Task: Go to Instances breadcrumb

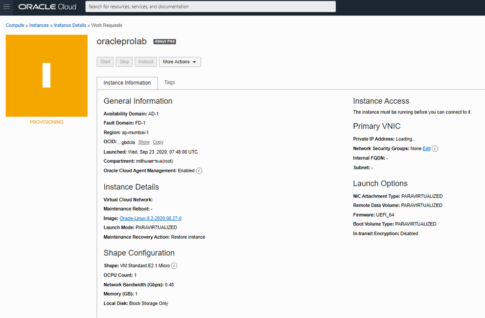Action: click(39, 26)
